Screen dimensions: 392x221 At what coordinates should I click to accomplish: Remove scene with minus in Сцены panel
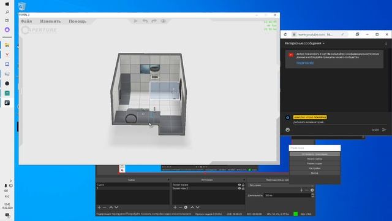point(105,207)
